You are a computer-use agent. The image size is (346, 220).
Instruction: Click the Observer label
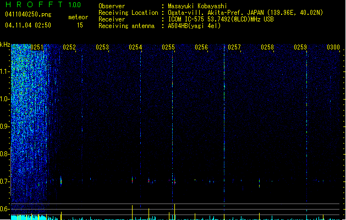(112, 6)
